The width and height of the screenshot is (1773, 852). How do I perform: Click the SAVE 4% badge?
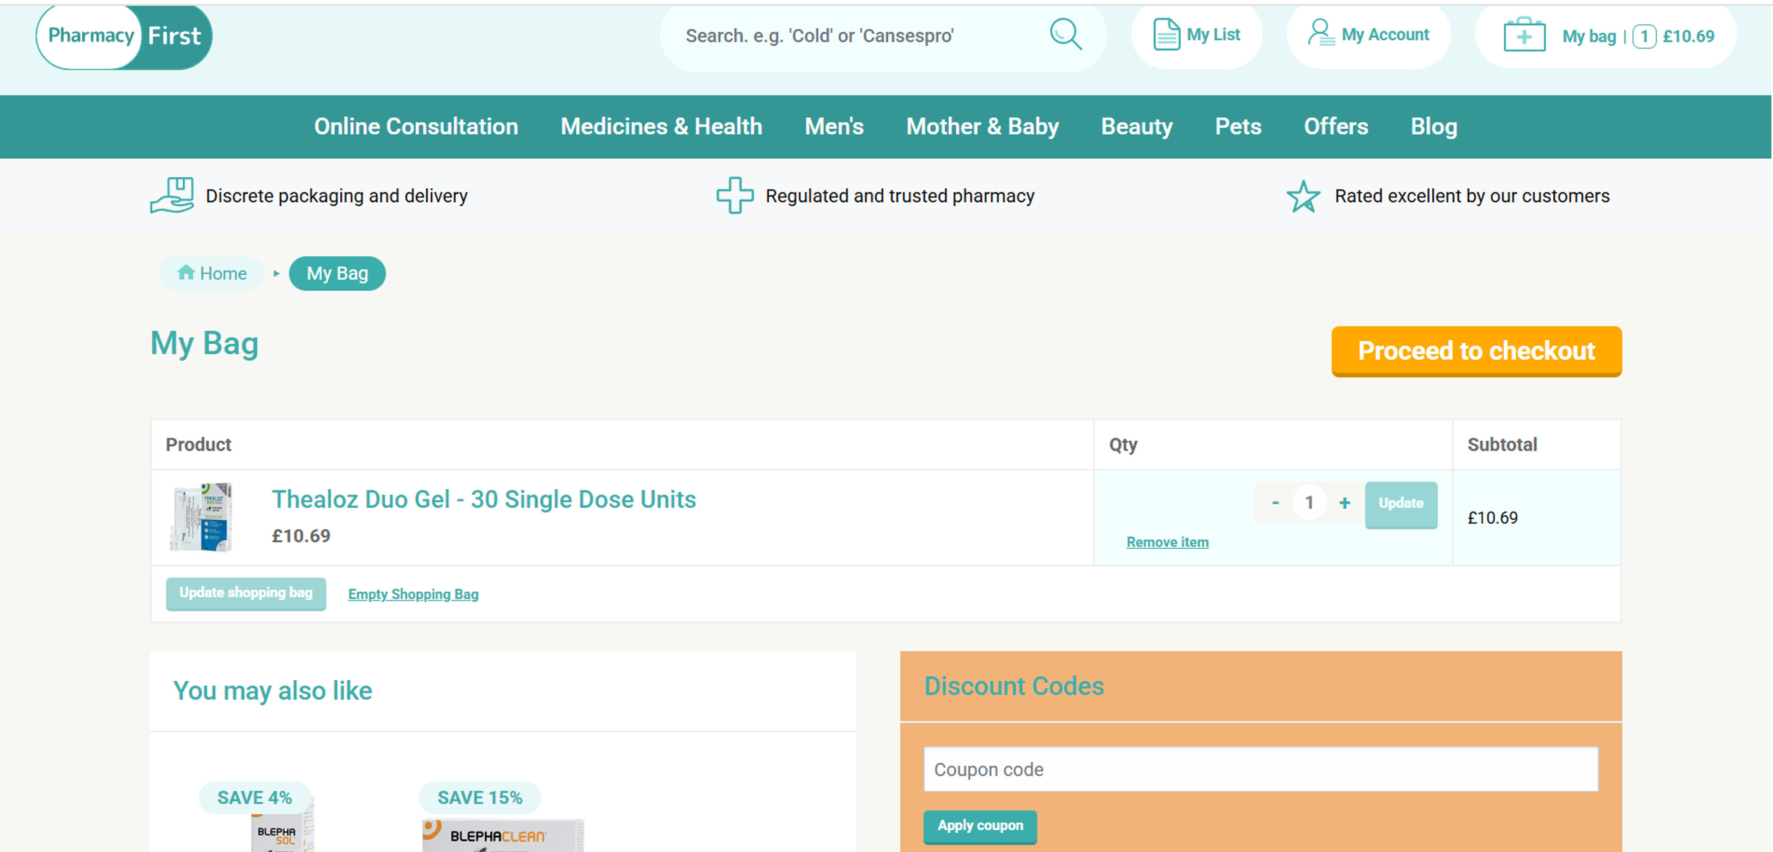(254, 798)
